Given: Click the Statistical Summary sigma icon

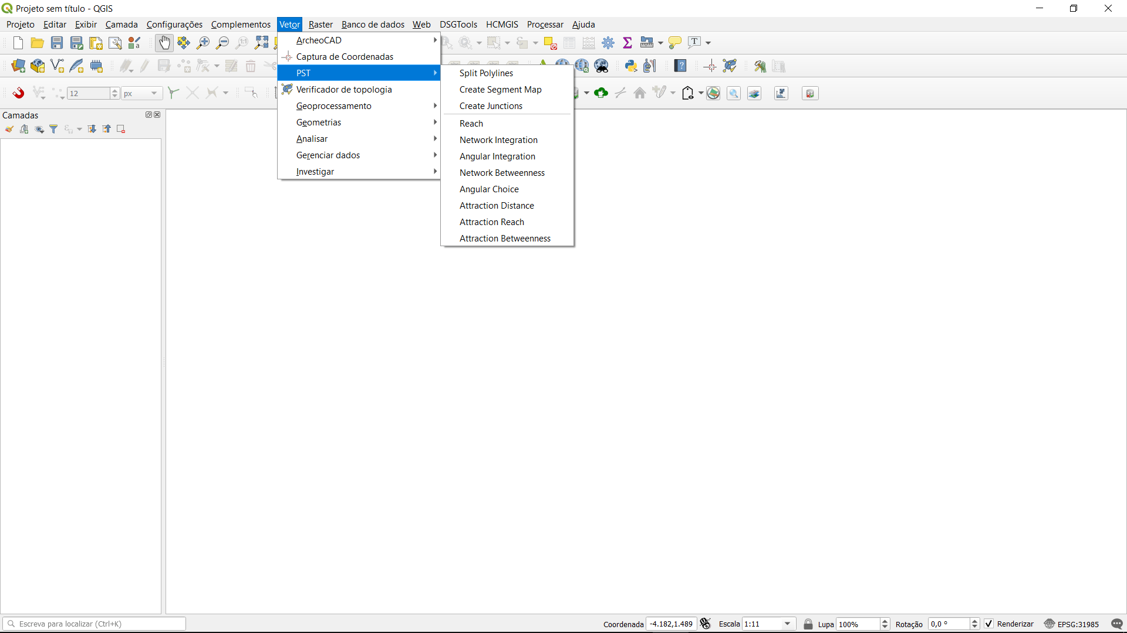Looking at the screenshot, I should 627,43.
